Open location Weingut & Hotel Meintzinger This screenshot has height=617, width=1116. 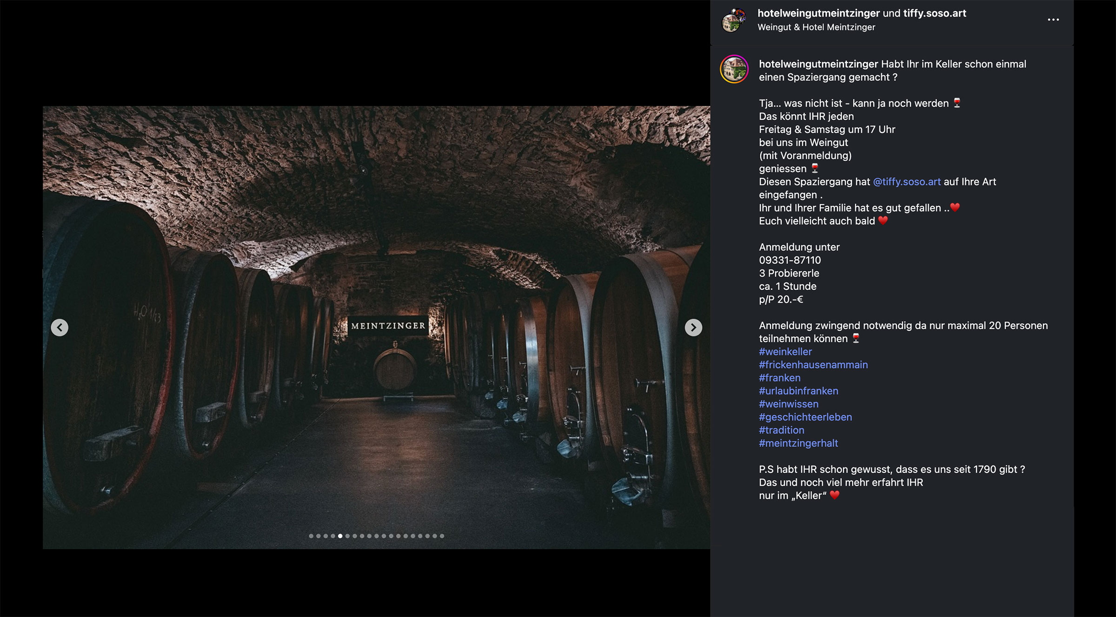pos(816,27)
